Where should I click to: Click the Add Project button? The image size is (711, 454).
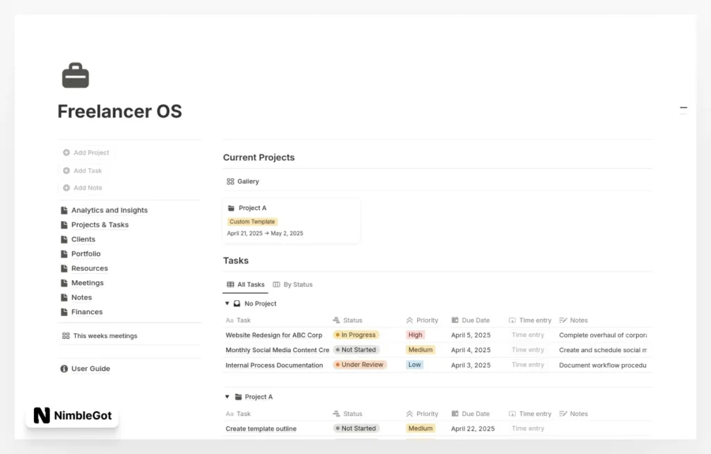[x=86, y=152]
